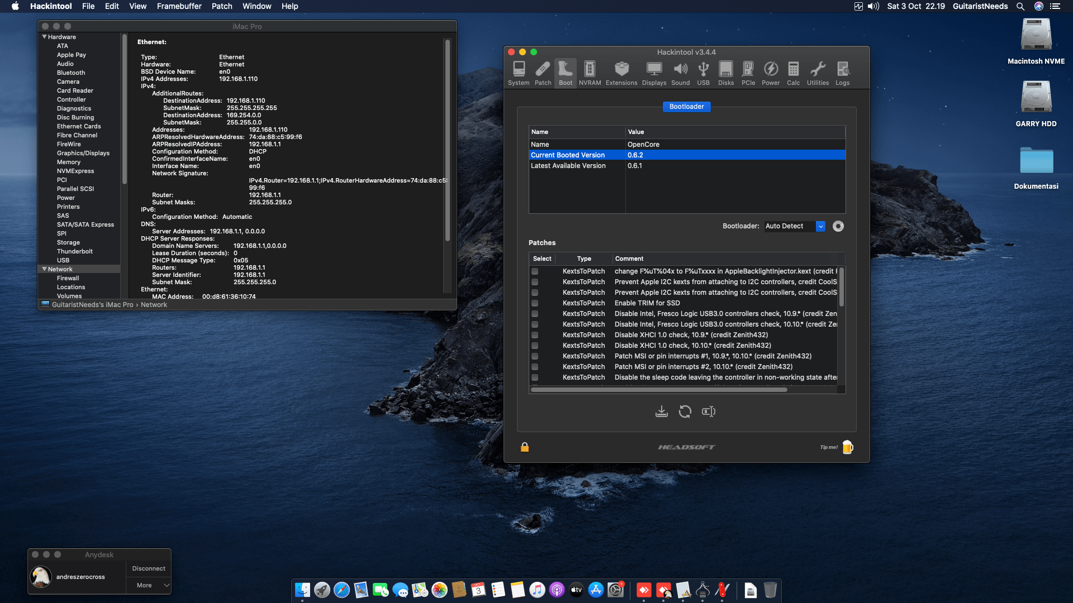Screen dimensions: 1073x603
Task: Select the Latest Available Version row
Action: 687,166
